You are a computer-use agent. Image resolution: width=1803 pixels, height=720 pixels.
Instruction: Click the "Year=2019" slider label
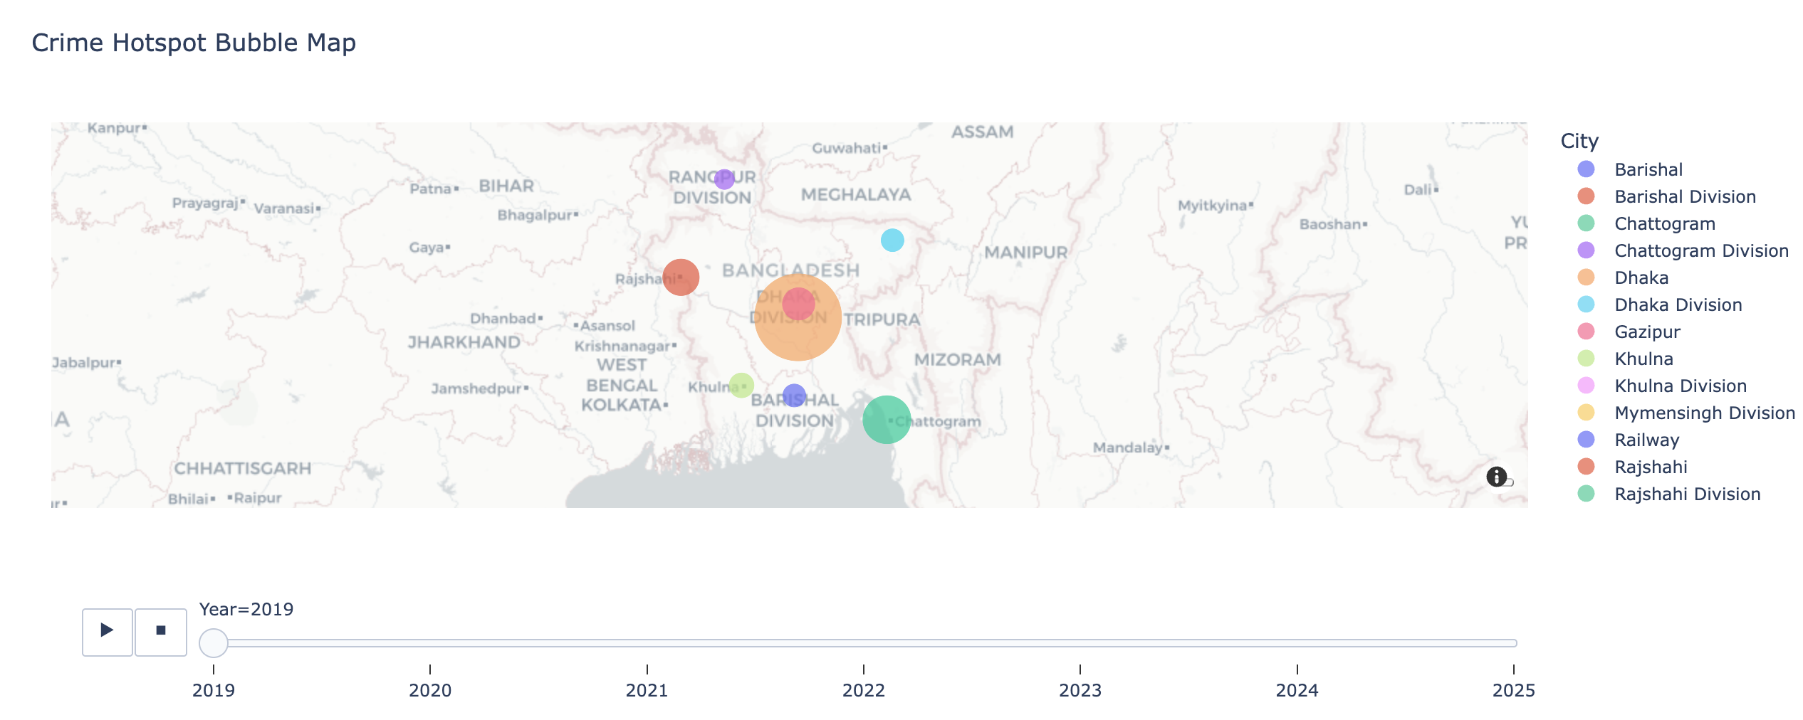pos(246,610)
